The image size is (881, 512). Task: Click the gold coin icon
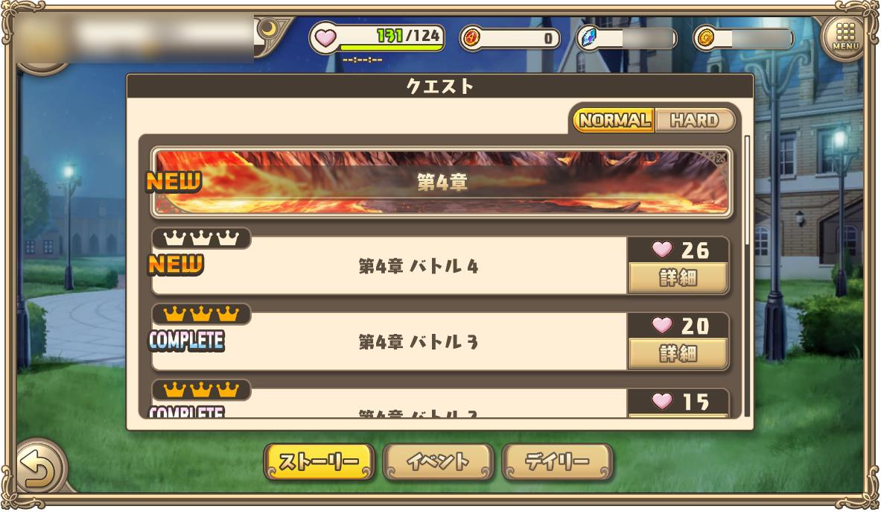coord(705,38)
